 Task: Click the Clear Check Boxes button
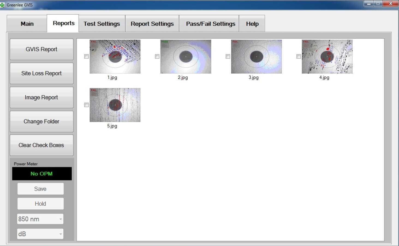pyautogui.click(x=41, y=145)
